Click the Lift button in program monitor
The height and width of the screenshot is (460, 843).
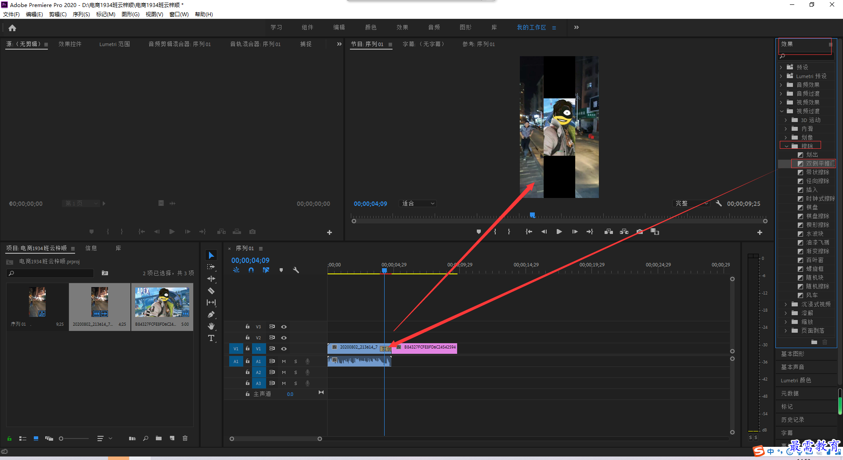609,232
